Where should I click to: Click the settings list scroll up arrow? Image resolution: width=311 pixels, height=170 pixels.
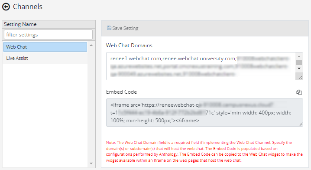[91, 45]
